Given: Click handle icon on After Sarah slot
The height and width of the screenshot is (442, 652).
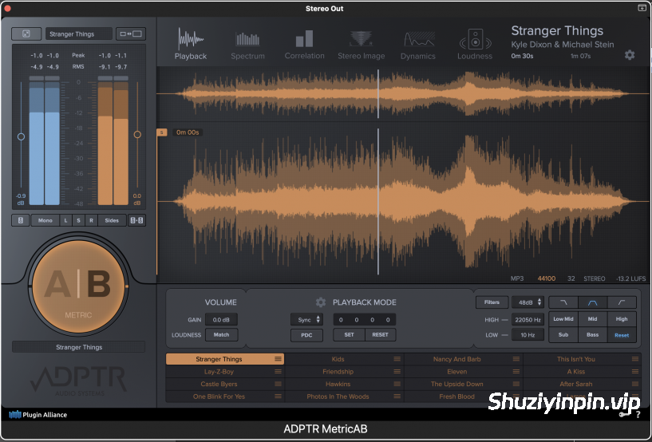Looking at the screenshot, I should [635, 384].
